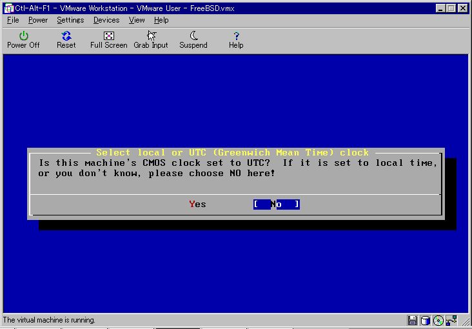Click the hard disk status icon
This screenshot has height=329, width=472.
coord(425,320)
